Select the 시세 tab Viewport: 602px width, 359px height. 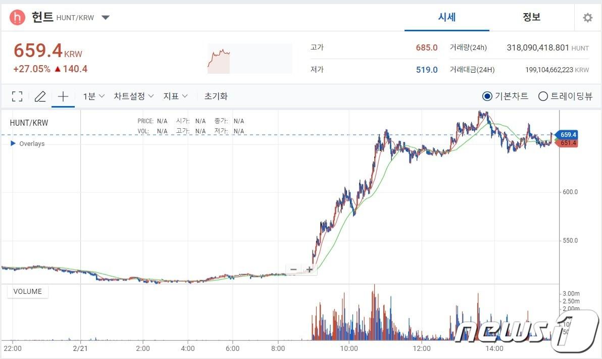(446, 17)
